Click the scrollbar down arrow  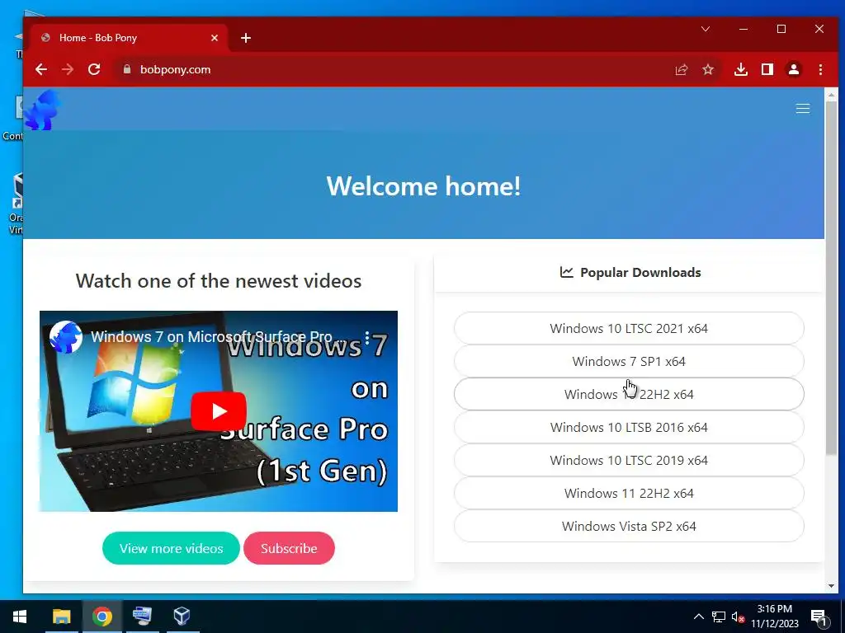pos(832,586)
